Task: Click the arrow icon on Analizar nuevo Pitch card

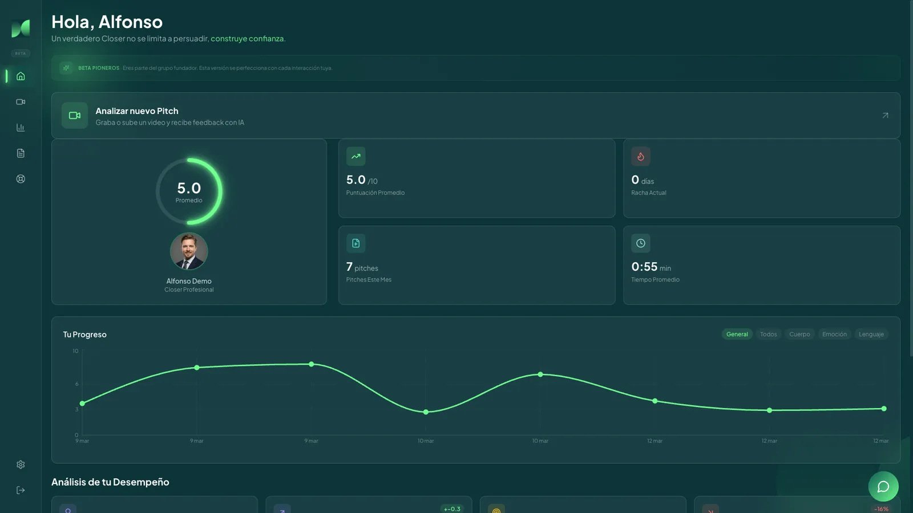Action: (885, 115)
